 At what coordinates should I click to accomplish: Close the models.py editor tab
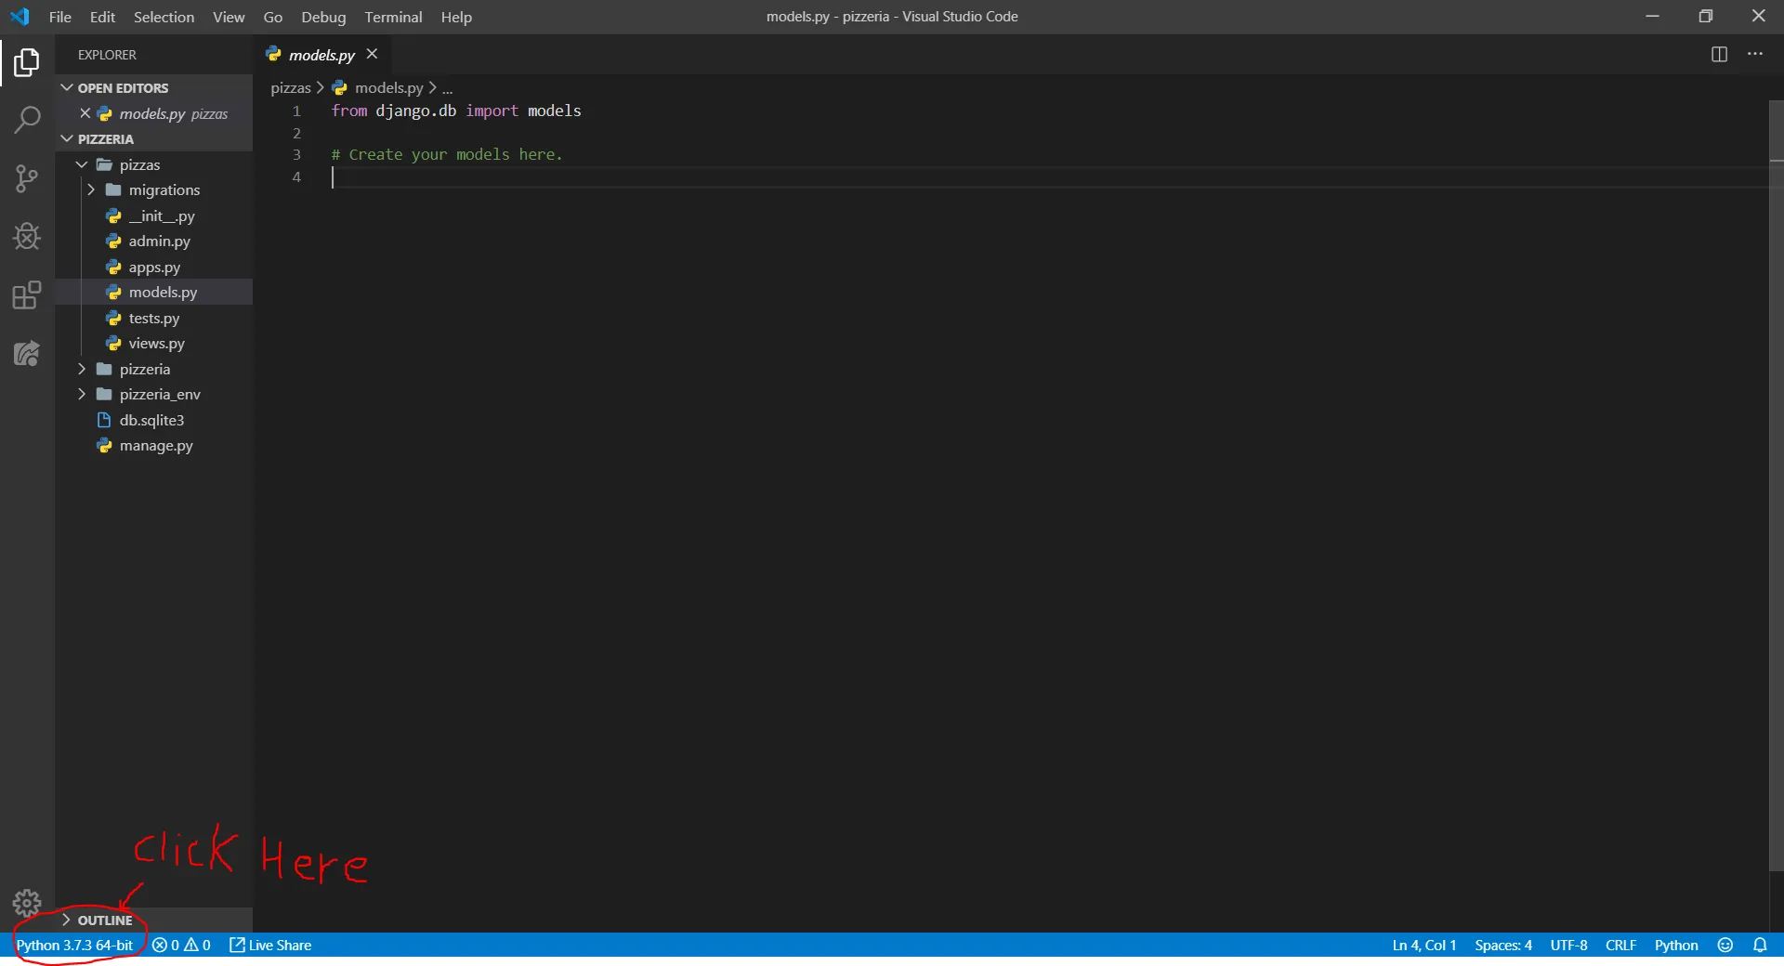click(x=372, y=54)
